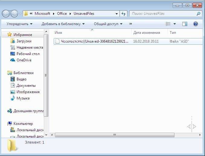Open Загрузки in the sidebar
The height and width of the screenshot is (156, 205).
tap(24, 41)
